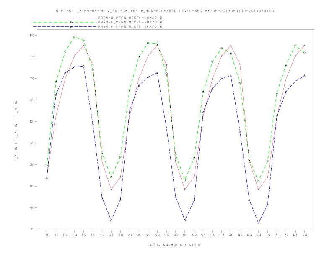Click y-axis tick label 35
The width and height of the screenshot is (332, 256).
coord(32,229)
